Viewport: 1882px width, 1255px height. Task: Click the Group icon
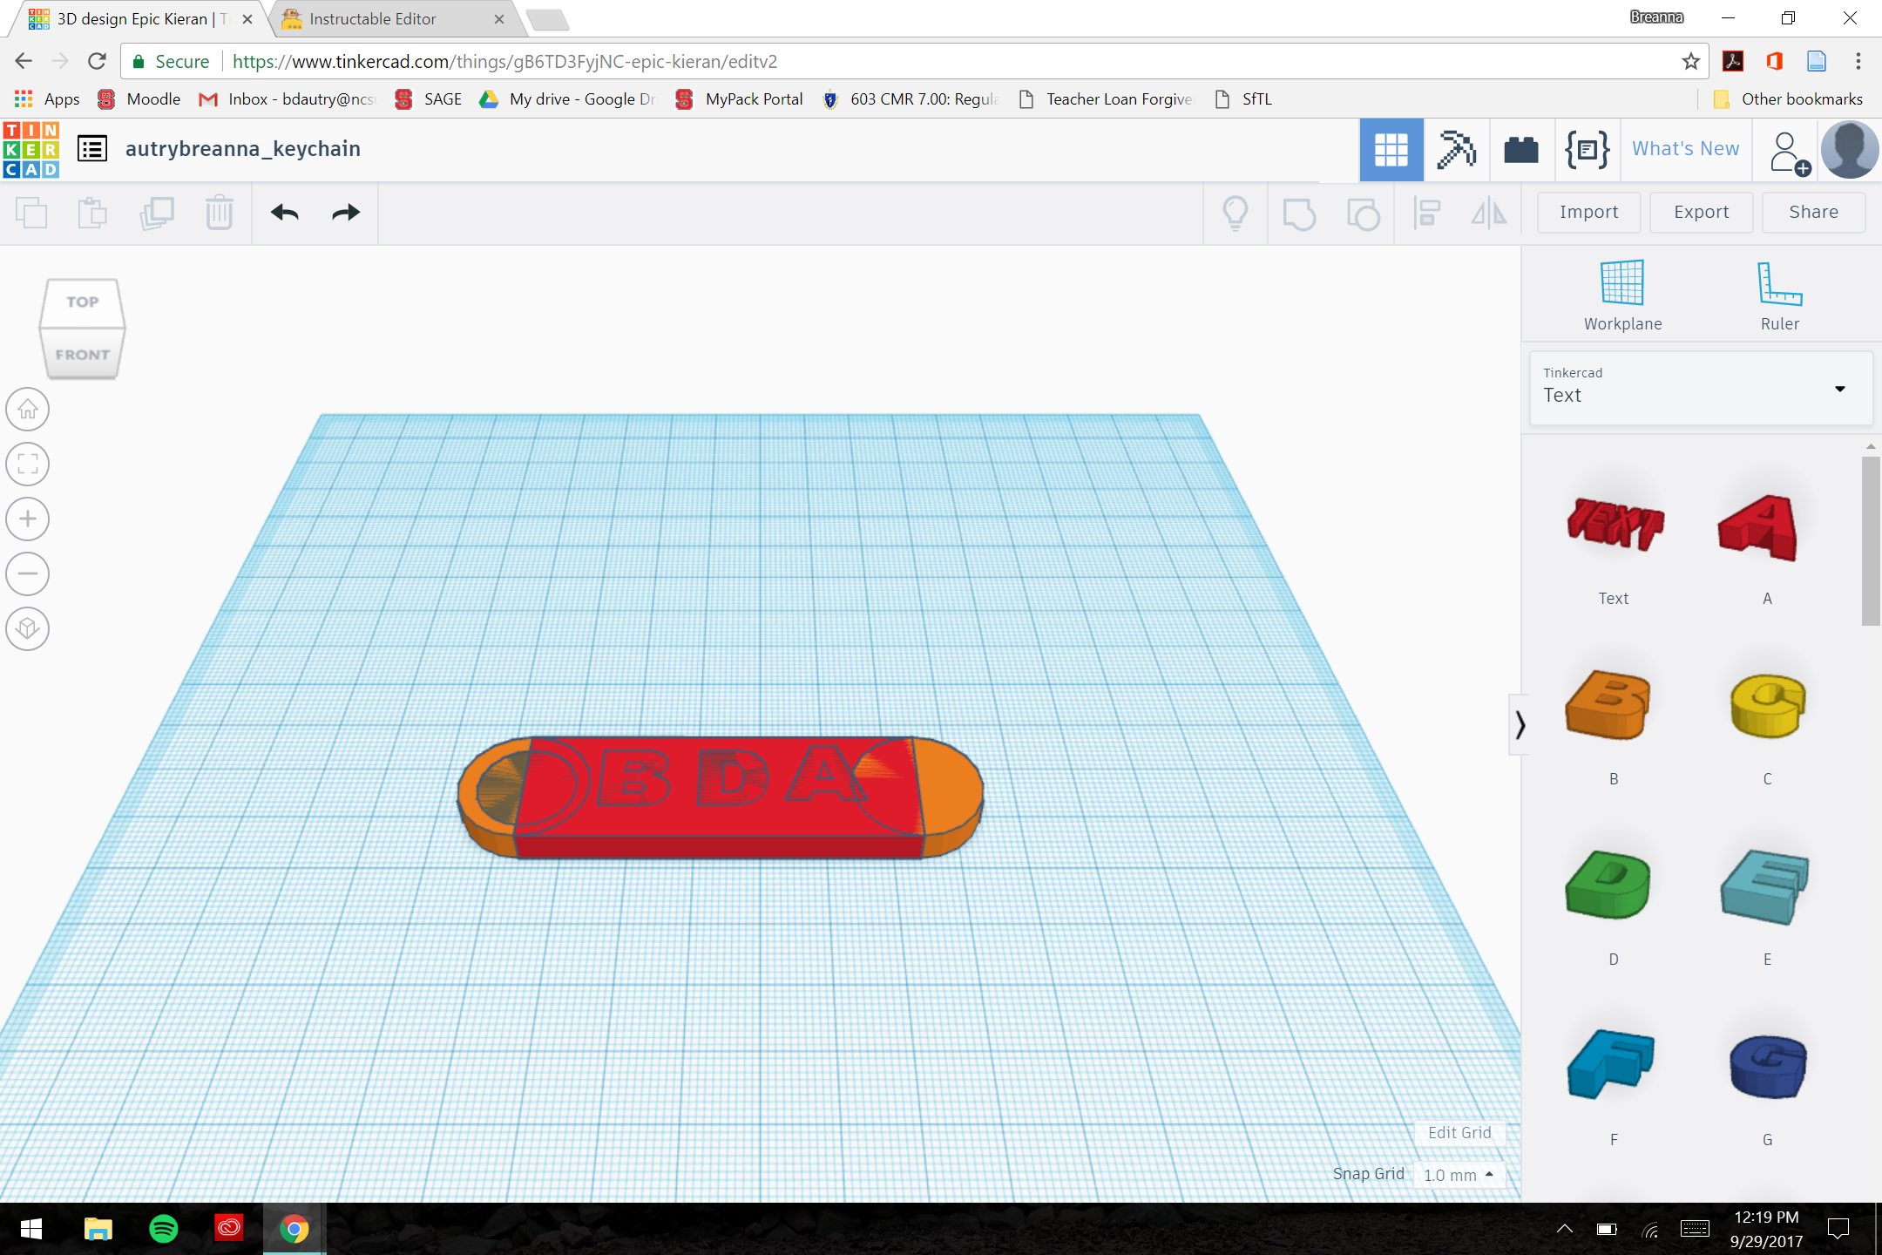[x=1298, y=213]
